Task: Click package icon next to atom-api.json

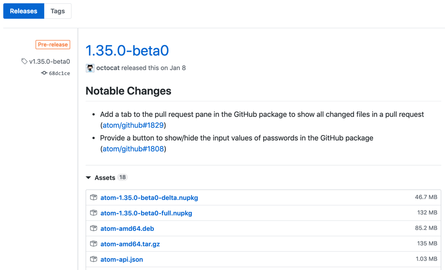Action: 94,260
